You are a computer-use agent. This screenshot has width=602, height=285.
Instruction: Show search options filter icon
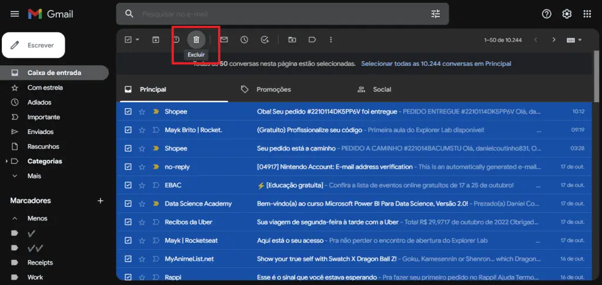tap(436, 14)
